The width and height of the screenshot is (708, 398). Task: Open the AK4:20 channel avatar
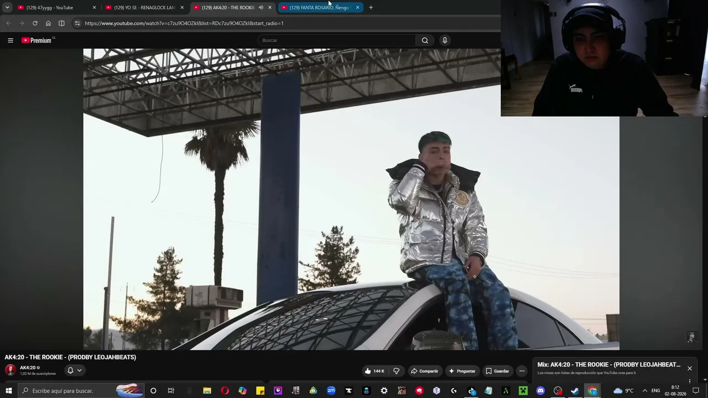[11, 370]
